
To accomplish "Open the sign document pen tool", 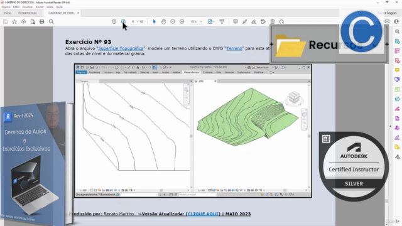I will [x=254, y=22].
